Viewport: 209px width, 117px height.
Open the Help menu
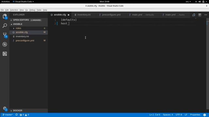45,10
